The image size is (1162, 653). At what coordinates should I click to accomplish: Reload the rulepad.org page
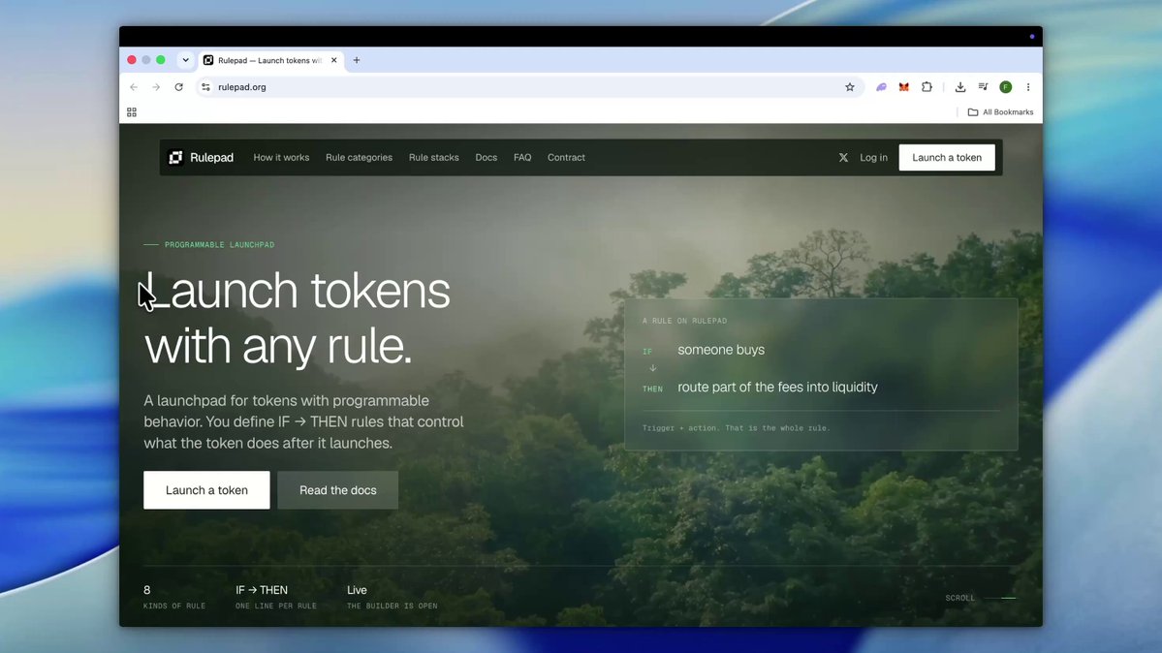click(178, 87)
